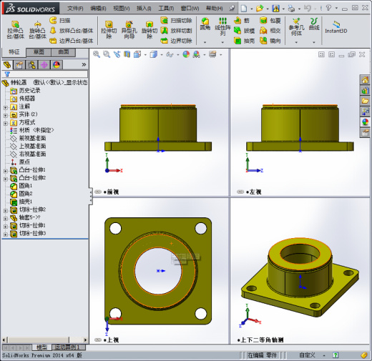Open the 编辑(E) menu

(x=98, y=9)
